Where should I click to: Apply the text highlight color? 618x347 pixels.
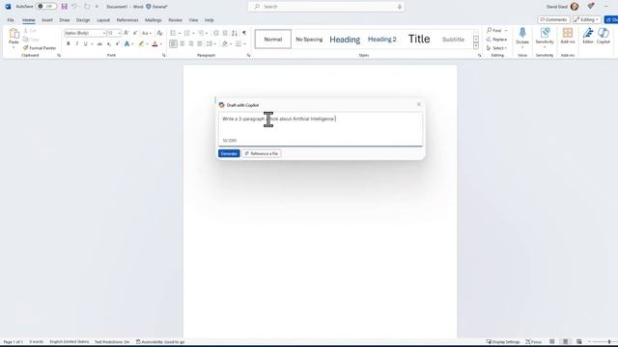[142, 43]
